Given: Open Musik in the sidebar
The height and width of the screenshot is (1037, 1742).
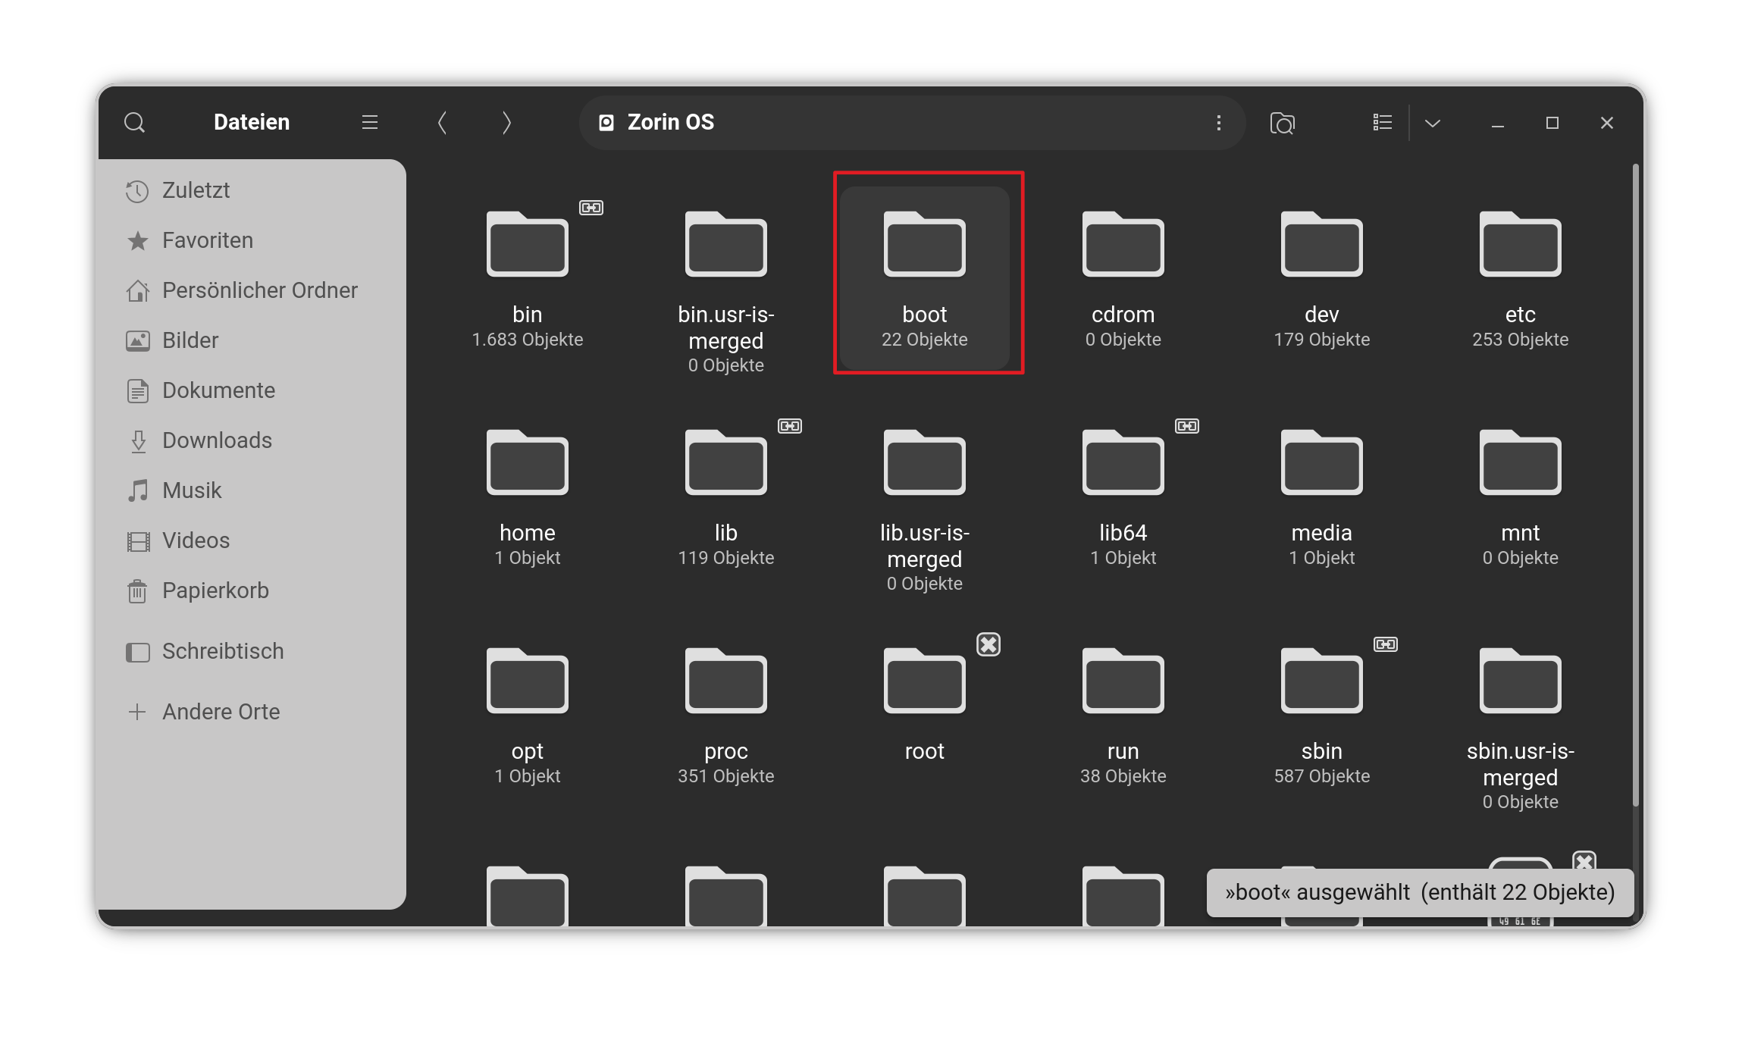Looking at the screenshot, I should coord(252,490).
